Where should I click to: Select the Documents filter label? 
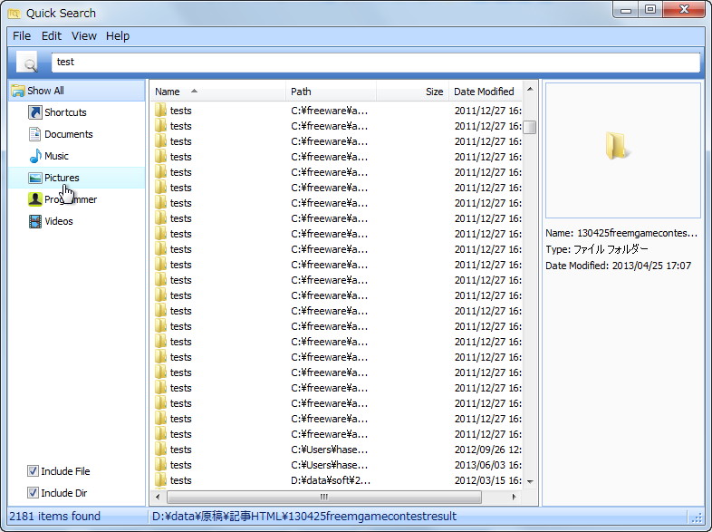coord(69,134)
